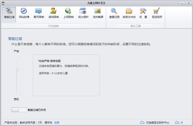
Task: Open the 现在购买 shopping cart icon
Action: tap(157, 11)
